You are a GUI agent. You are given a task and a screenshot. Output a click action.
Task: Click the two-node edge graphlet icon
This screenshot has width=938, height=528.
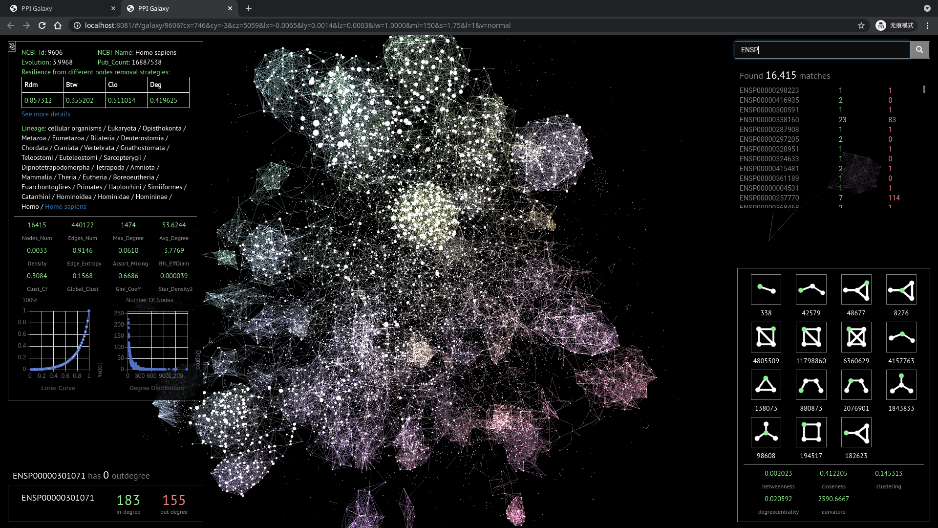pos(766,289)
